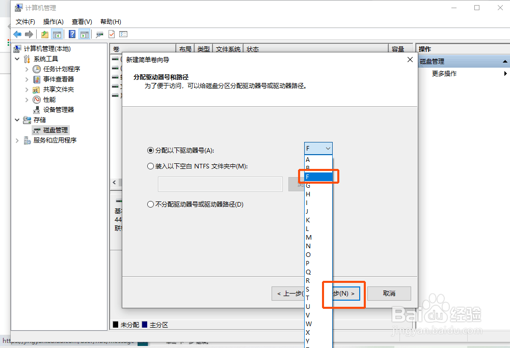This screenshot has height=348, width=510.
Task: Expand the 服务和应用程序 tree node
Action: [x=17, y=140]
